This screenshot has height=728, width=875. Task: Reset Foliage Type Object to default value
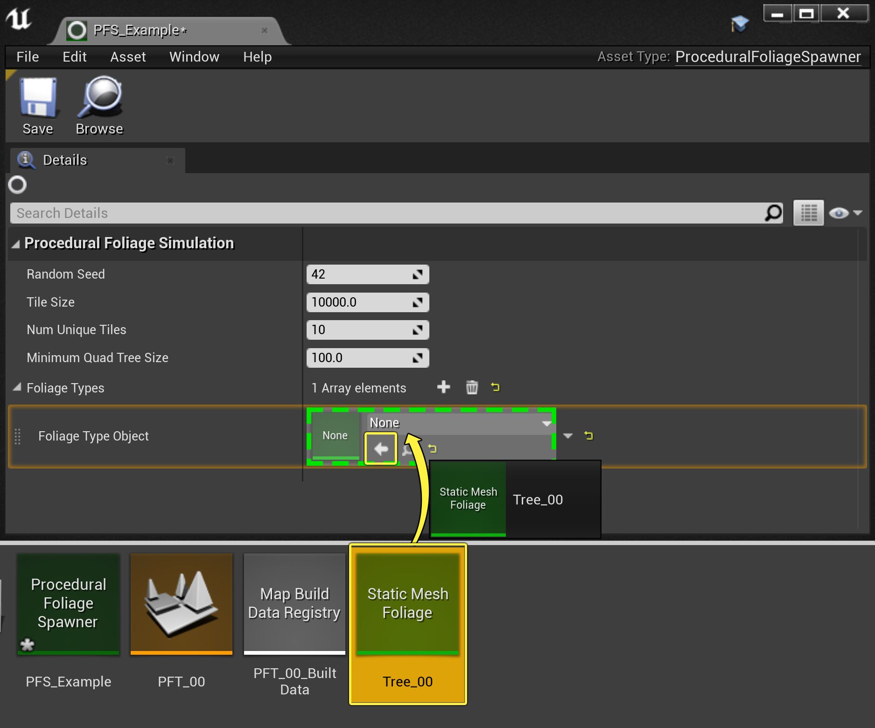[588, 436]
